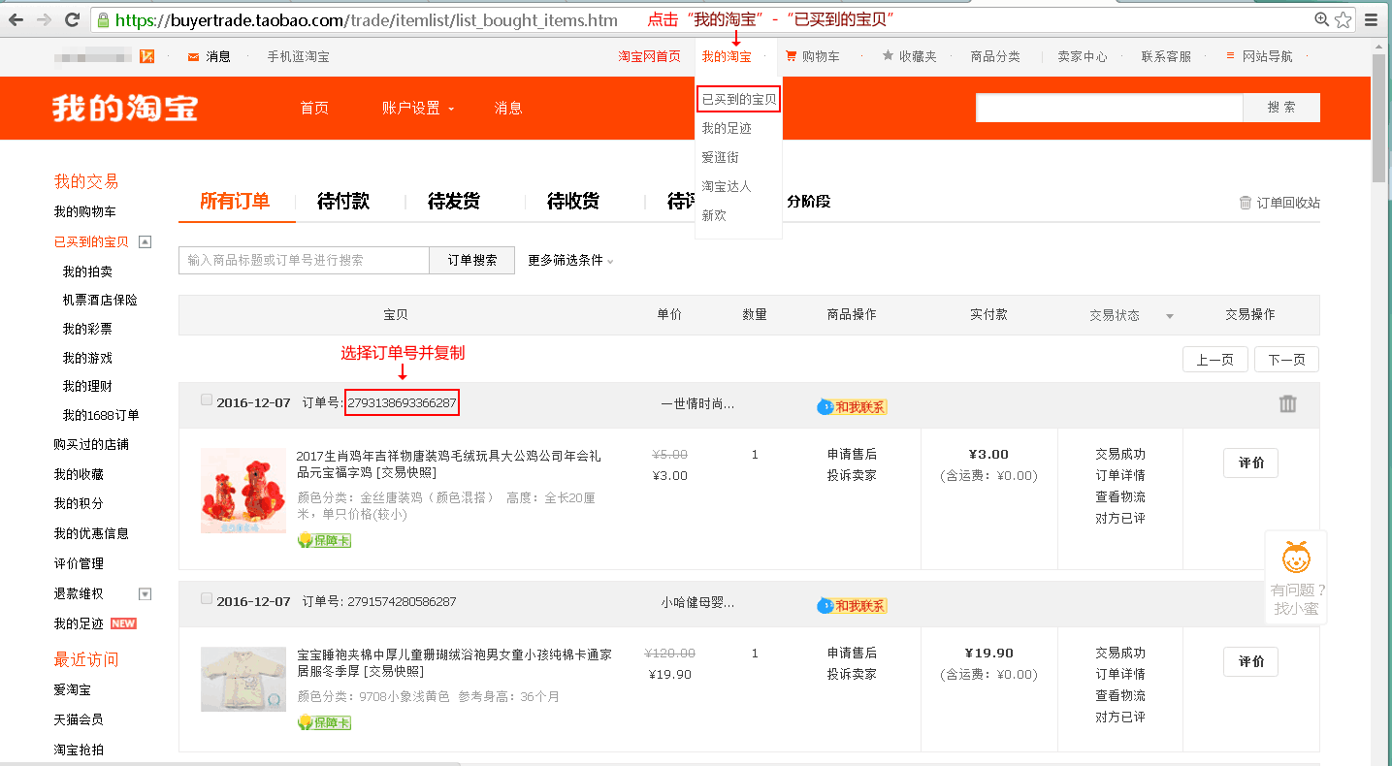This screenshot has height=766, width=1392.
Task: Switch to the 所有订单 tab
Action: (235, 201)
